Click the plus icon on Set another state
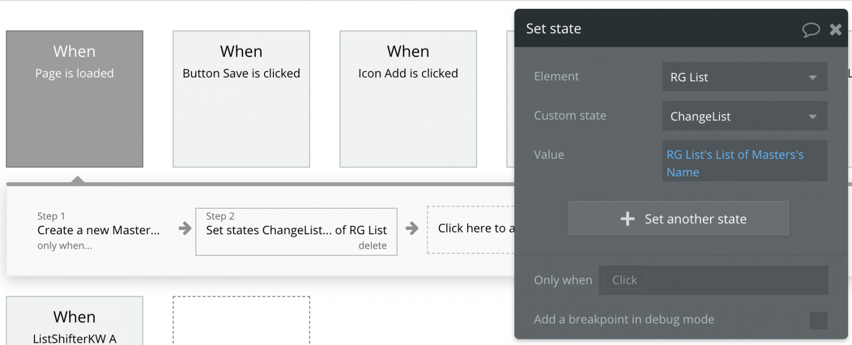This screenshot has height=345, width=852. [x=627, y=219]
